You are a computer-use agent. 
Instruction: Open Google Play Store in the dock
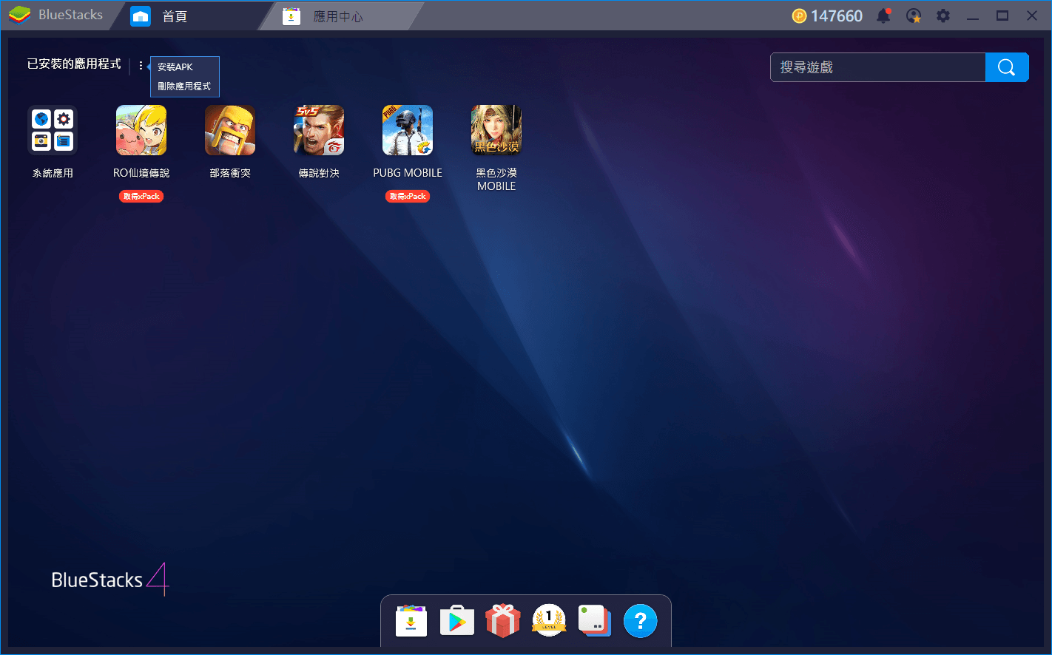click(457, 621)
